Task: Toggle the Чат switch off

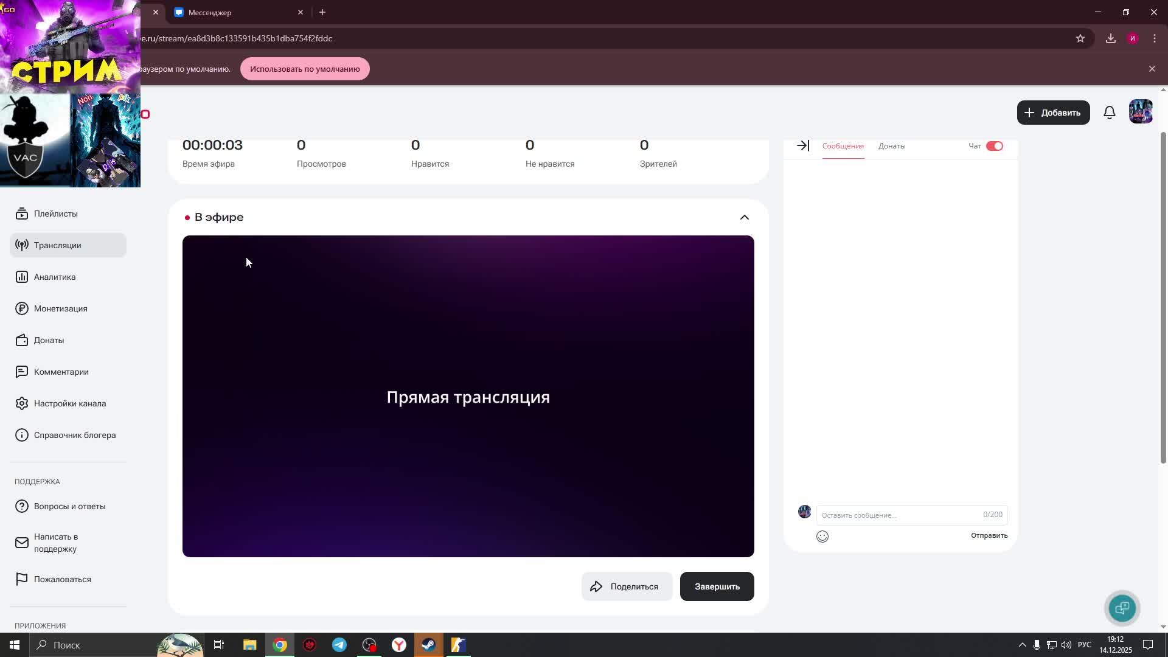Action: click(994, 146)
